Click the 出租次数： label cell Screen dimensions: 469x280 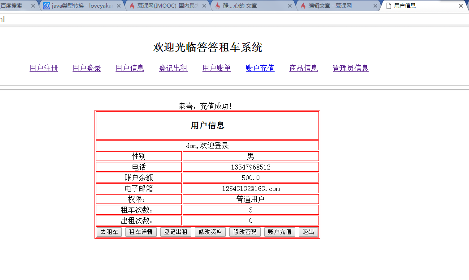(x=139, y=221)
